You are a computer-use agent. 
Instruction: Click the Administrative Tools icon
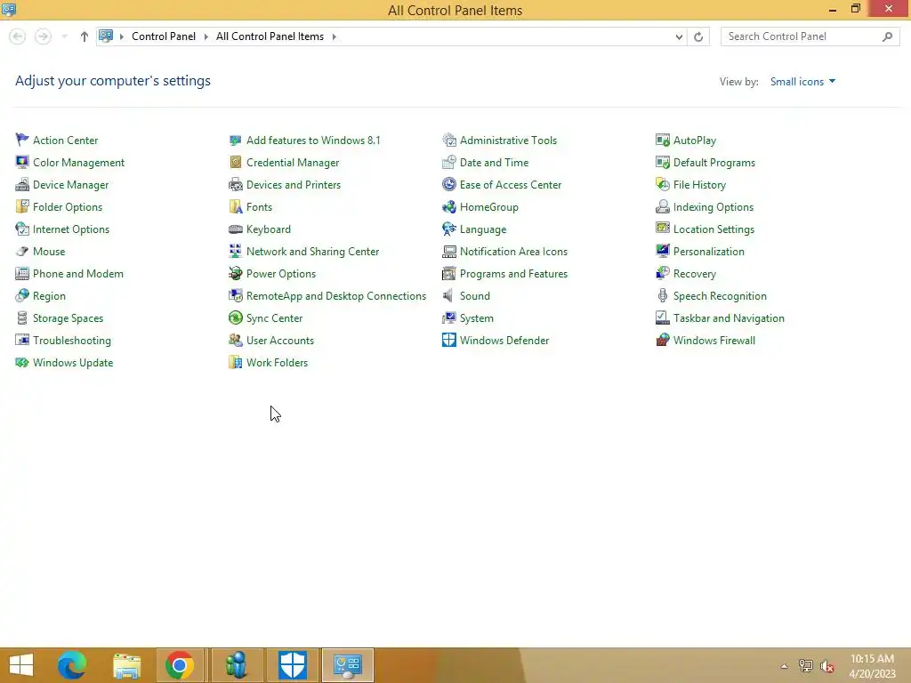click(449, 140)
